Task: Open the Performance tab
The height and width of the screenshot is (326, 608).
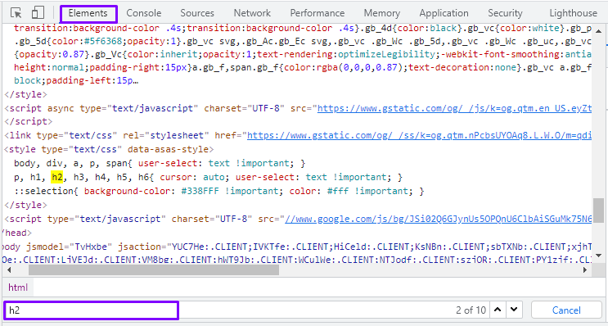Action: point(318,13)
